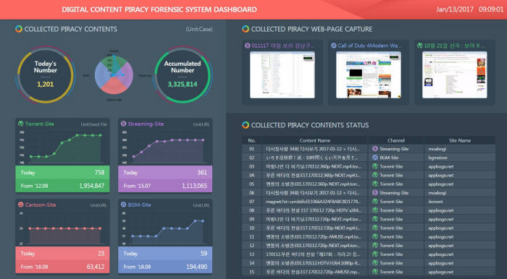Click the Torrent-Site channel icon in row 10
507x279 pixels.
point(375,228)
